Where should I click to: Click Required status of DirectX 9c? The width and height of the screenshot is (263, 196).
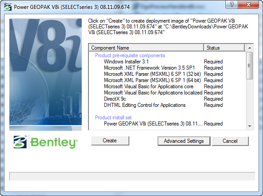click(213, 99)
